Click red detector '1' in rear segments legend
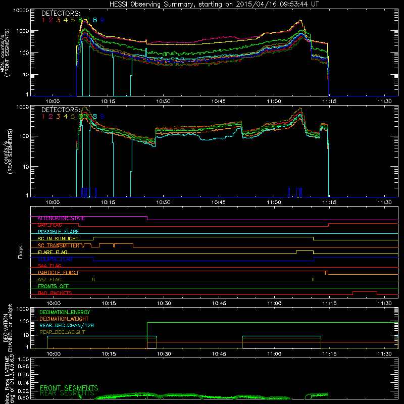This screenshot has height=404, width=404. tap(43, 117)
